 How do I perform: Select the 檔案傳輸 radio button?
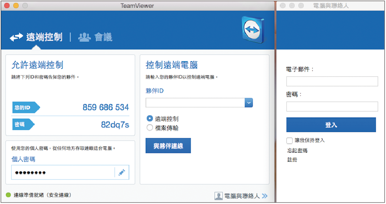click(150, 127)
